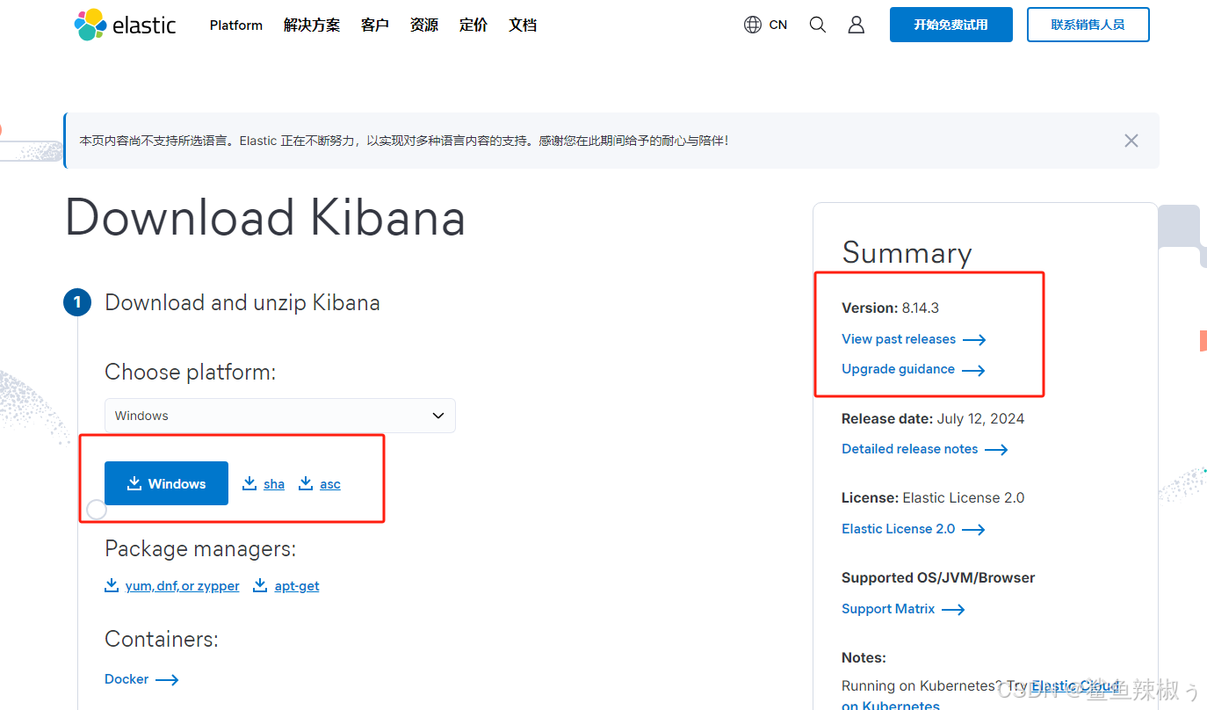
Task: Open the 资源 menu
Action: (424, 25)
